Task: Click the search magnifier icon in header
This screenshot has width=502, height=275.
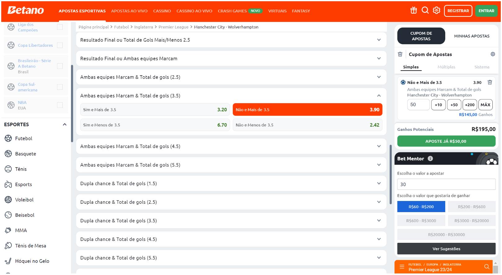Action: 425,11
